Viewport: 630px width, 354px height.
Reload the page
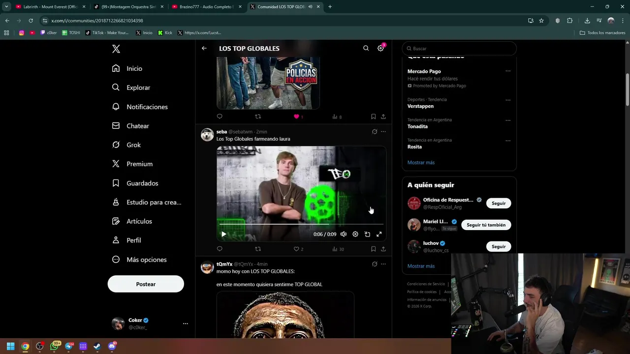pos(31,21)
